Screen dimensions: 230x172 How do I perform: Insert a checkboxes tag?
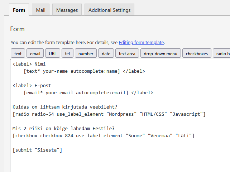(197, 54)
